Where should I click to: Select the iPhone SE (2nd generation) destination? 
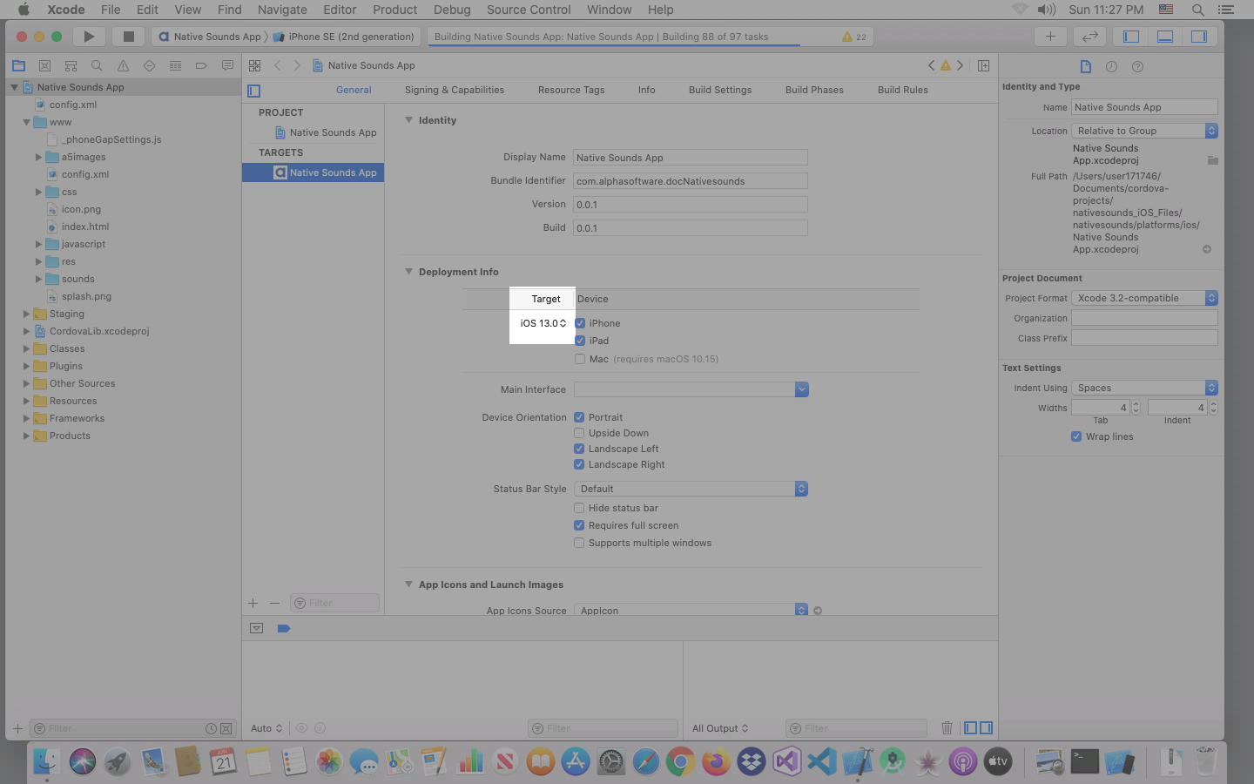(344, 37)
